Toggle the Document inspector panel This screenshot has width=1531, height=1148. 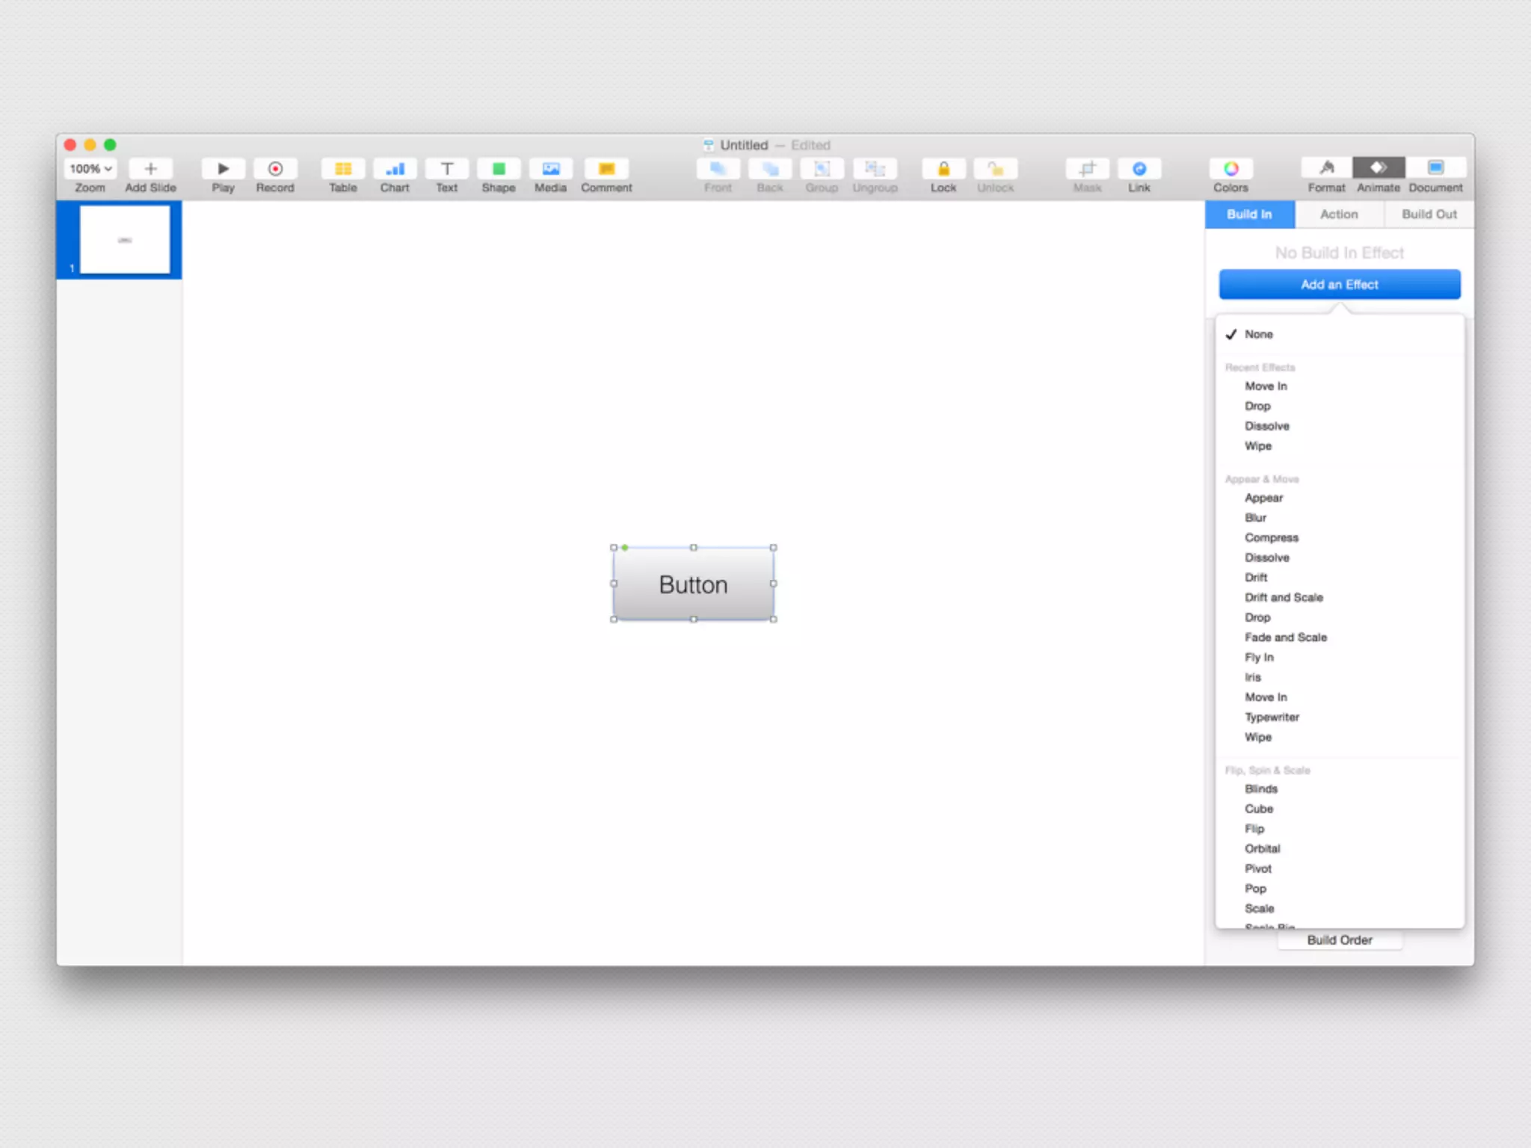1435,168
